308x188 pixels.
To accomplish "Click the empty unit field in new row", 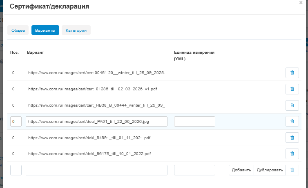I will [x=194, y=170].
